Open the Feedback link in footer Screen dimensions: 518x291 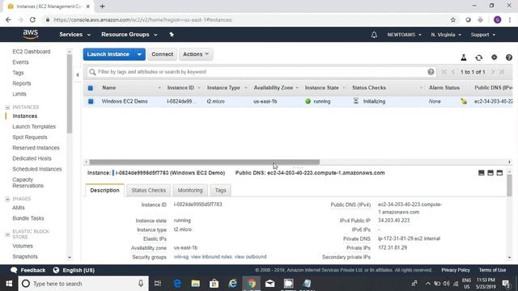pyautogui.click(x=28, y=270)
